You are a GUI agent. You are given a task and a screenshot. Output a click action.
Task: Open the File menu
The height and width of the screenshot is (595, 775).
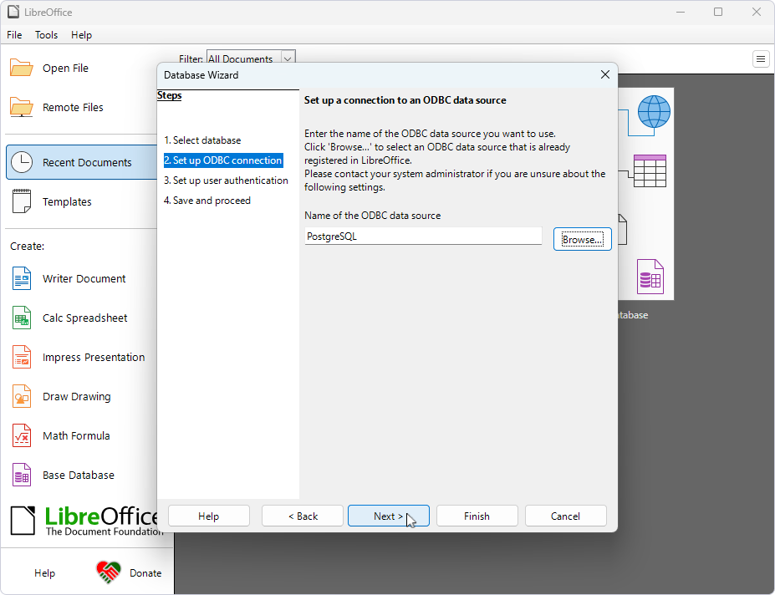[x=14, y=35]
